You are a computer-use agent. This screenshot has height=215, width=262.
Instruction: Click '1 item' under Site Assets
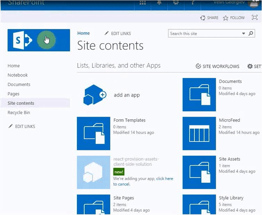coord(224,166)
